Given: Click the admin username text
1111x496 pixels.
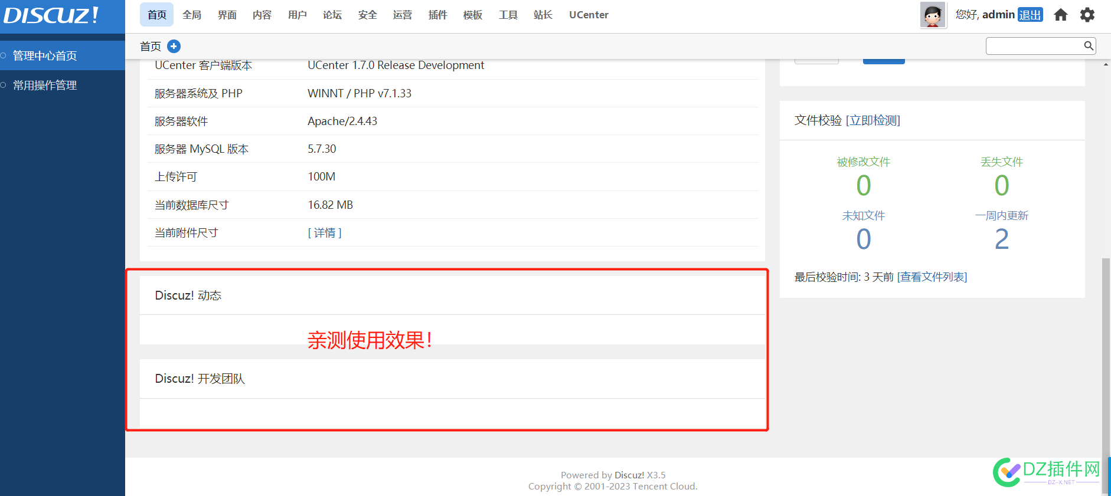Looking at the screenshot, I should tap(998, 15).
